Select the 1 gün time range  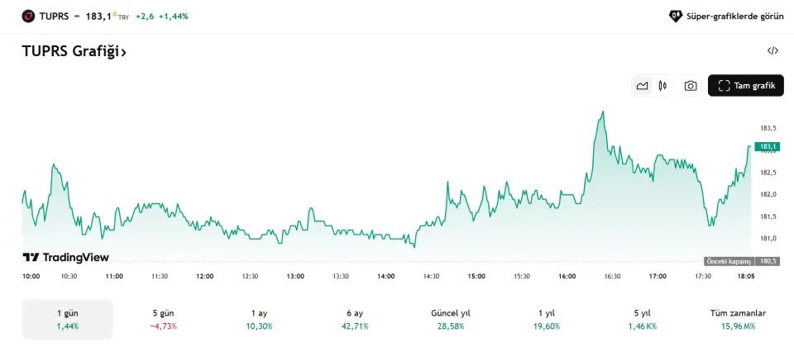tap(67, 319)
